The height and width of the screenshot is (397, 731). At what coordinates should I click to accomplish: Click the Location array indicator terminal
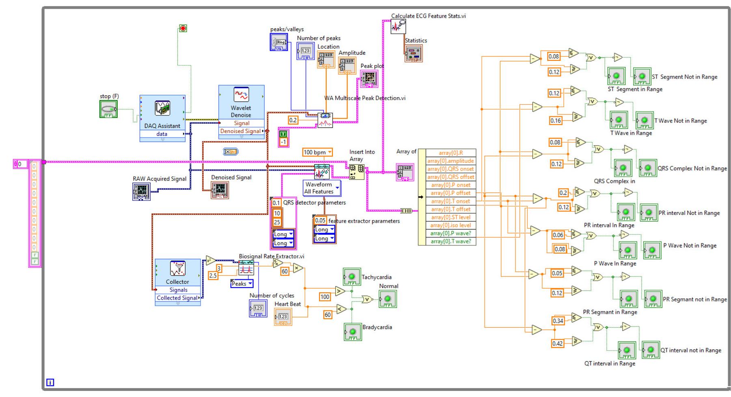326,59
